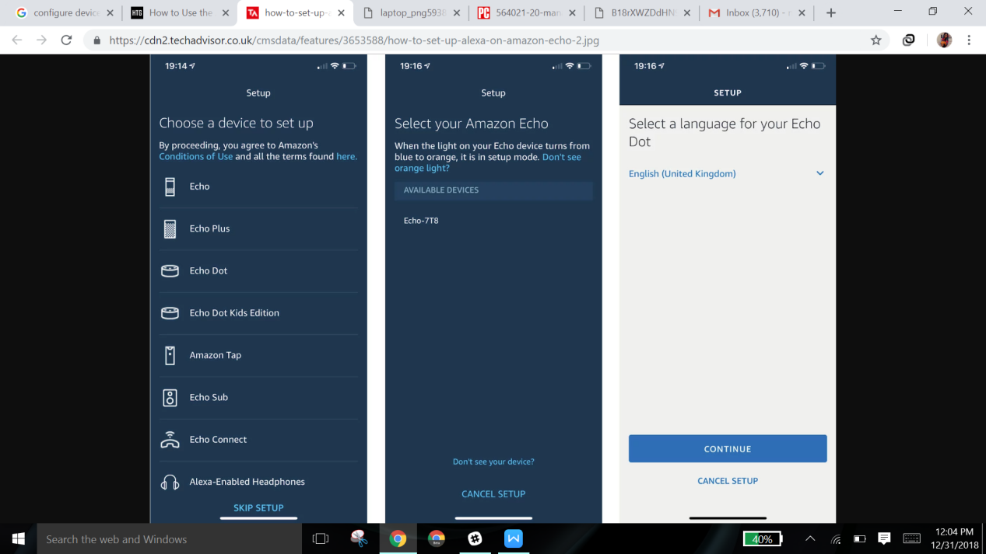Image resolution: width=986 pixels, height=554 pixels.
Task: Show hidden system tray icons
Action: click(810, 538)
